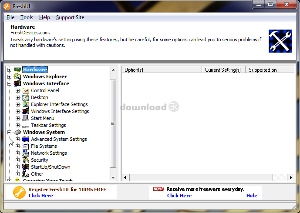Expand the StartUp/ShutDown node
The image size is (300, 213).
pos(17,167)
